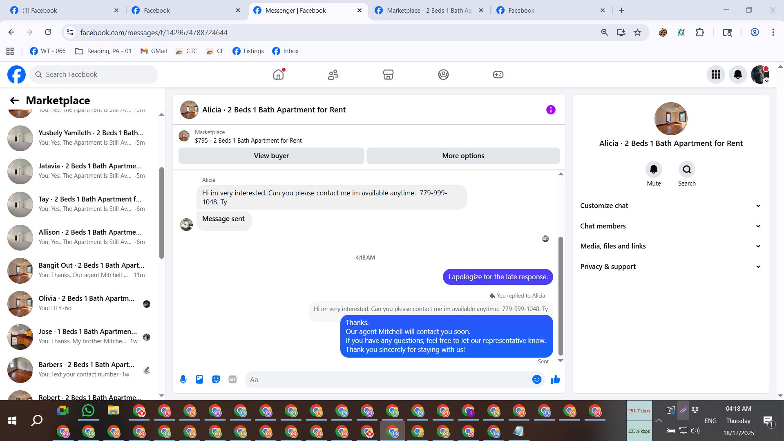Open a new browser tab
This screenshot has width=784, height=441.
click(621, 10)
